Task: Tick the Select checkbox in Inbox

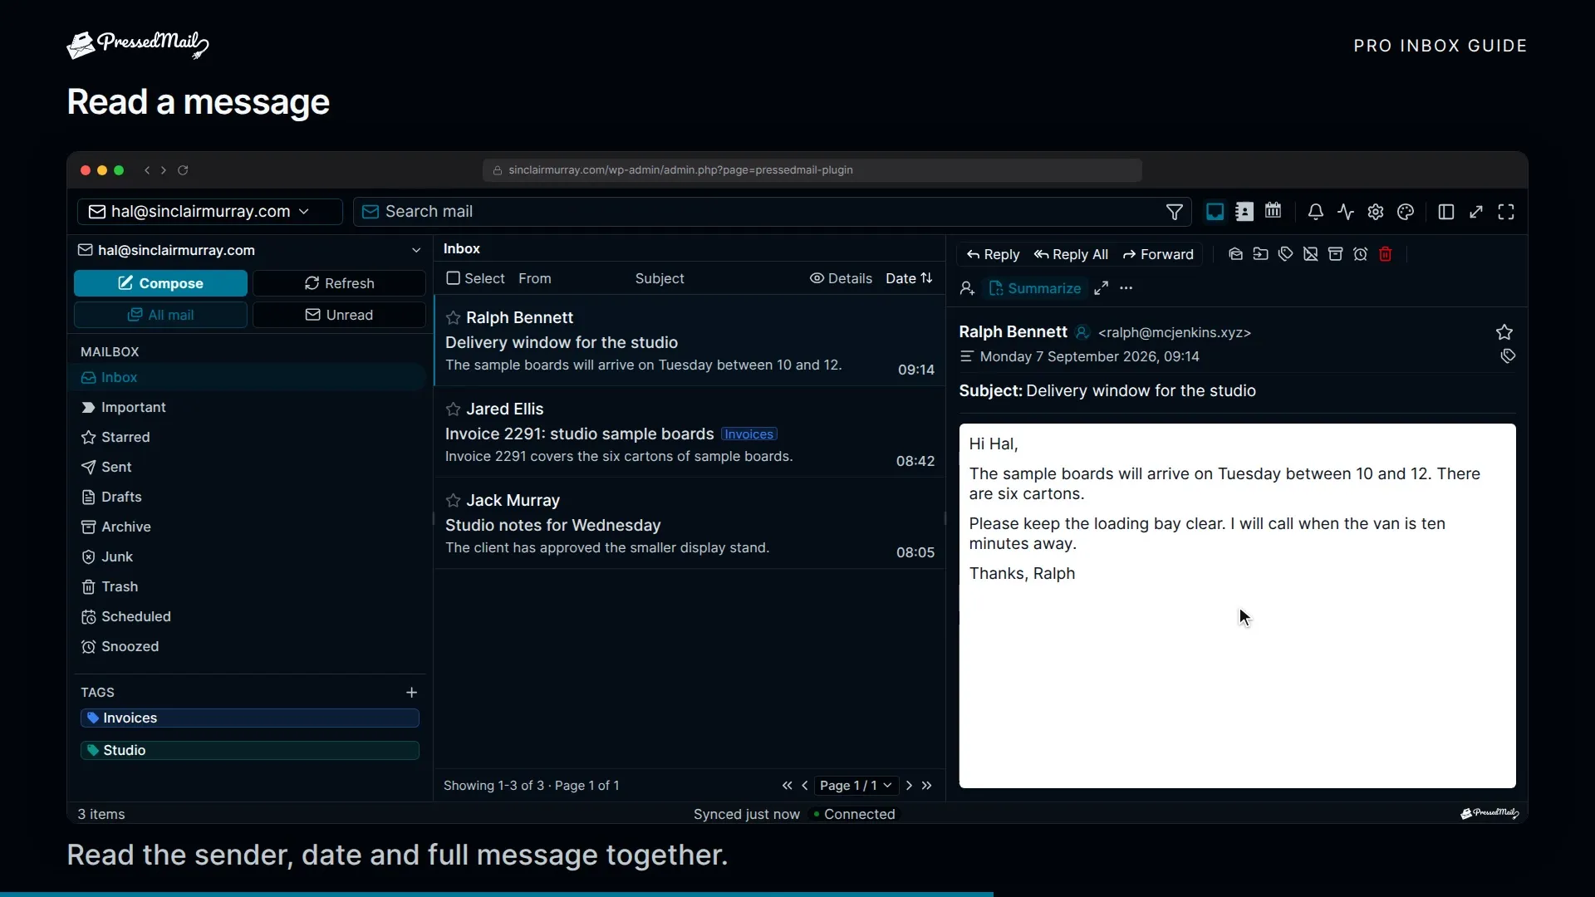Action: [453, 278]
